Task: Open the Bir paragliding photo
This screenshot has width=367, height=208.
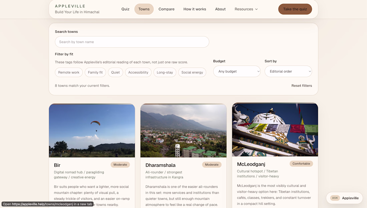Action: pos(92,131)
